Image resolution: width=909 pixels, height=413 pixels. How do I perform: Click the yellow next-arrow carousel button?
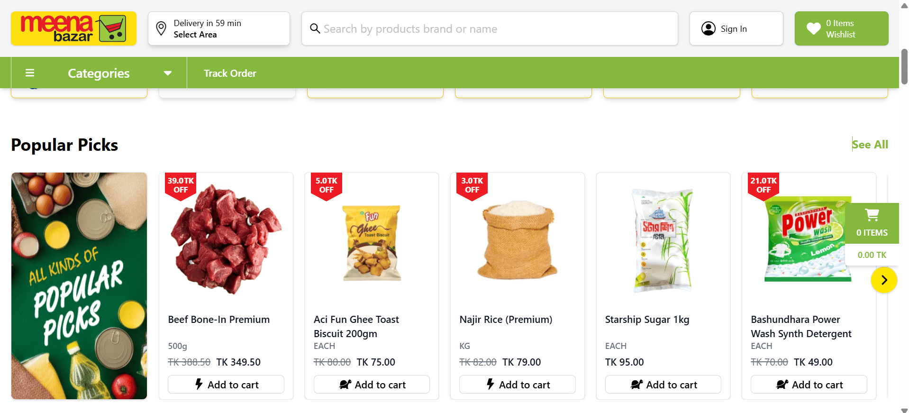tap(883, 280)
